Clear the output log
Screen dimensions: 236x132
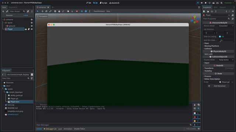pos(195,105)
